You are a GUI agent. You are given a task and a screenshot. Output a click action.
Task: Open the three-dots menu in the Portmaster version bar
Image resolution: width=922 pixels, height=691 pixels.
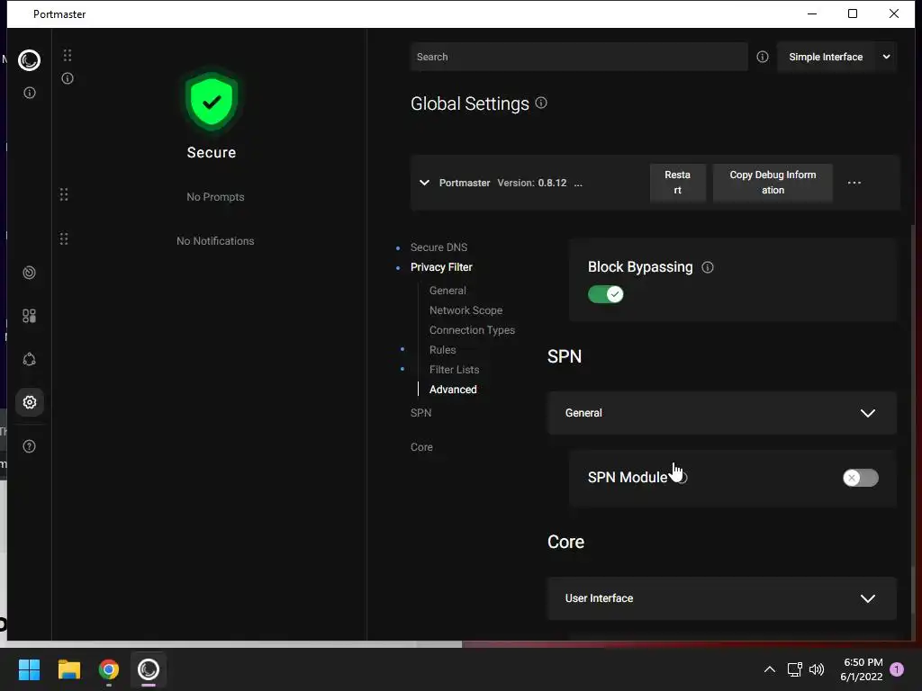(854, 183)
